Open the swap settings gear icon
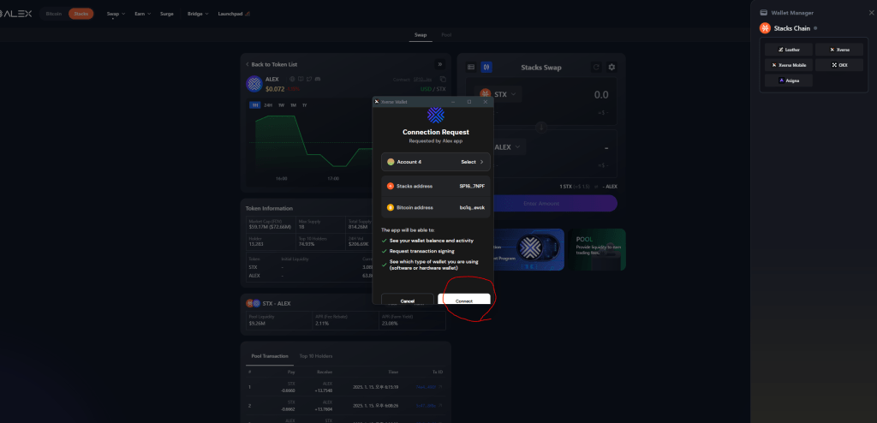Viewport: 877px width, 423px height. click(x=611, y=67)
